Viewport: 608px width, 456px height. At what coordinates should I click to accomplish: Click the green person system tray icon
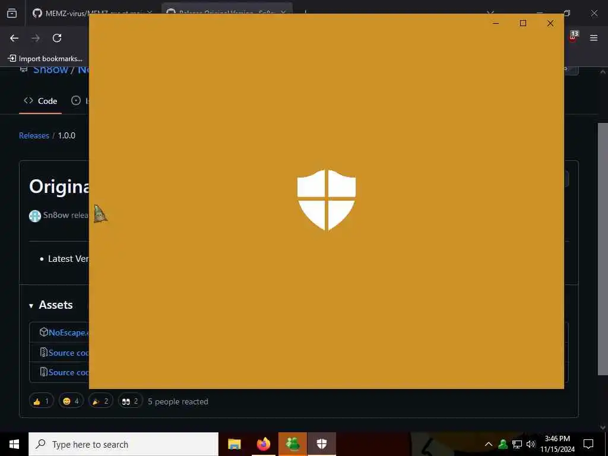[x=503, y=444]
